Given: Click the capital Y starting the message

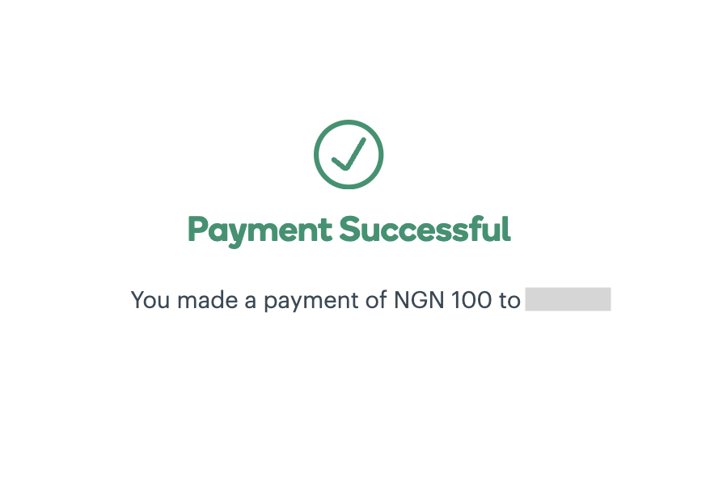Looking at the screenshot, I should [137, 300].
